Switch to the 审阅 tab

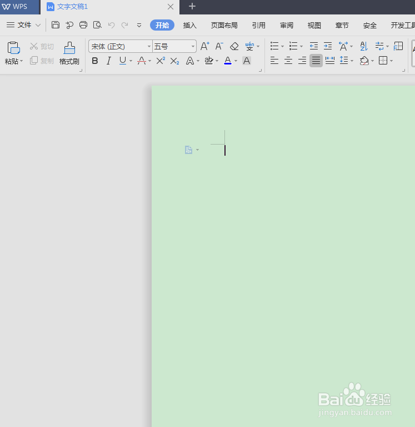click(x=287, y=26)
